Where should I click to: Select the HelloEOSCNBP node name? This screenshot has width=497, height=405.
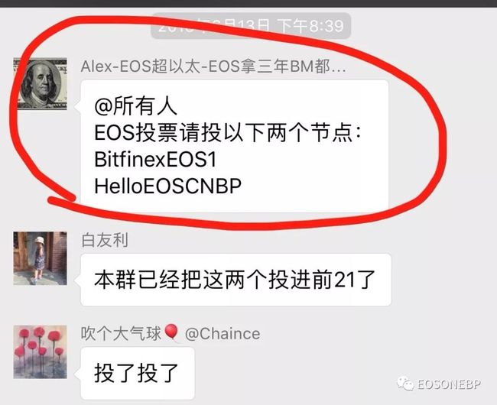click(168, 186)
